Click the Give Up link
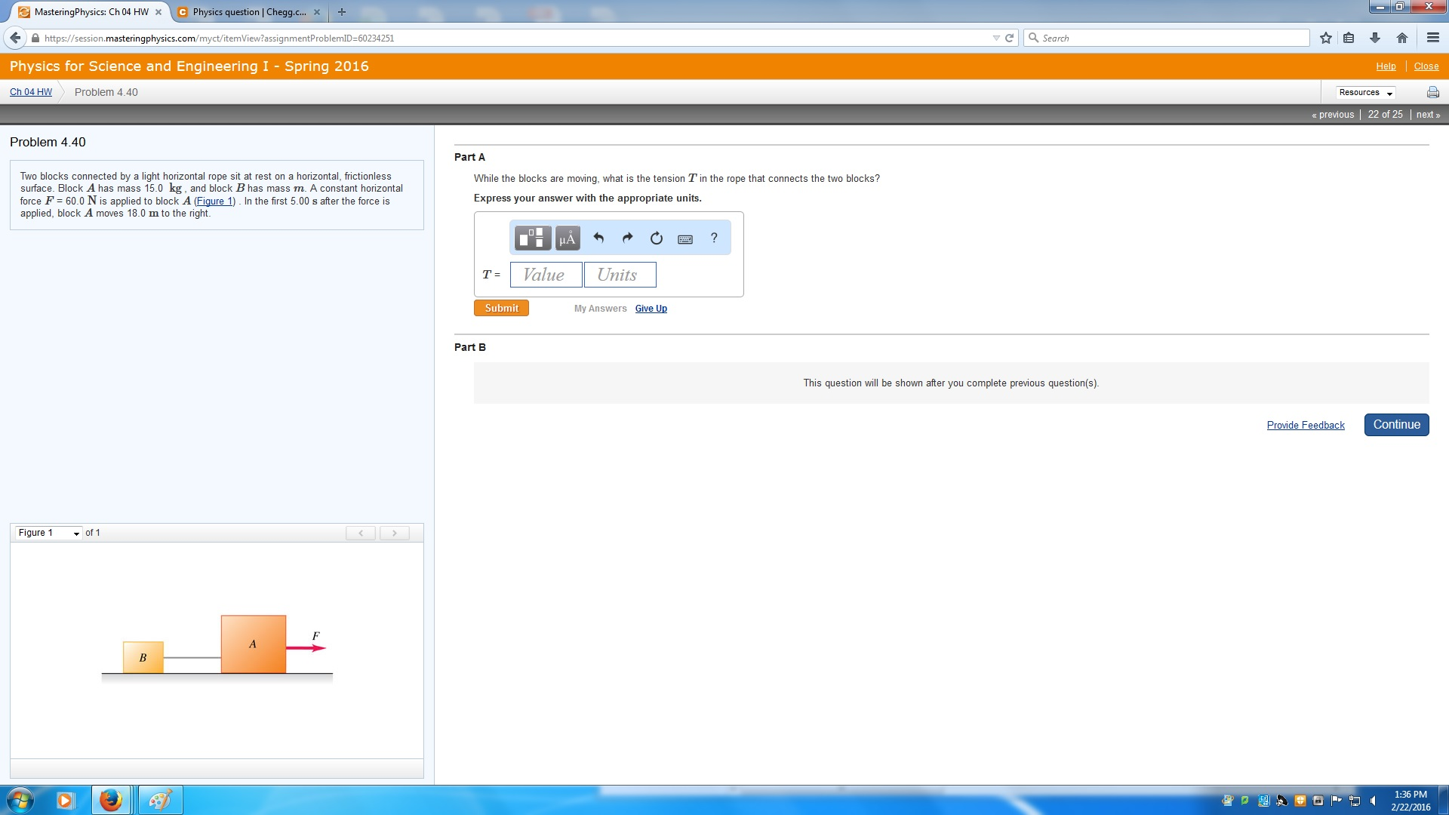 (x=651, y=309)
